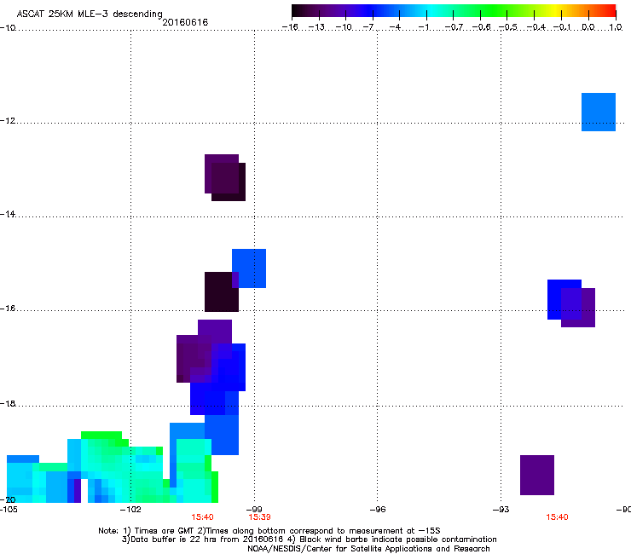631x554 pixels.
Task: Click the colorbar label -10
Action: point(344,27)
